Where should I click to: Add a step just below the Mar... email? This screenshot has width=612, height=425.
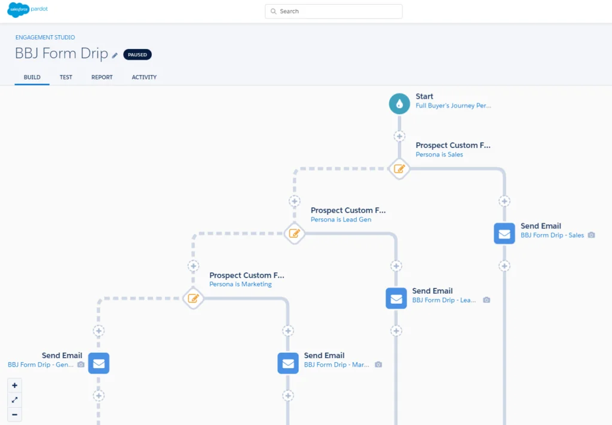click(x=288, y=396)
